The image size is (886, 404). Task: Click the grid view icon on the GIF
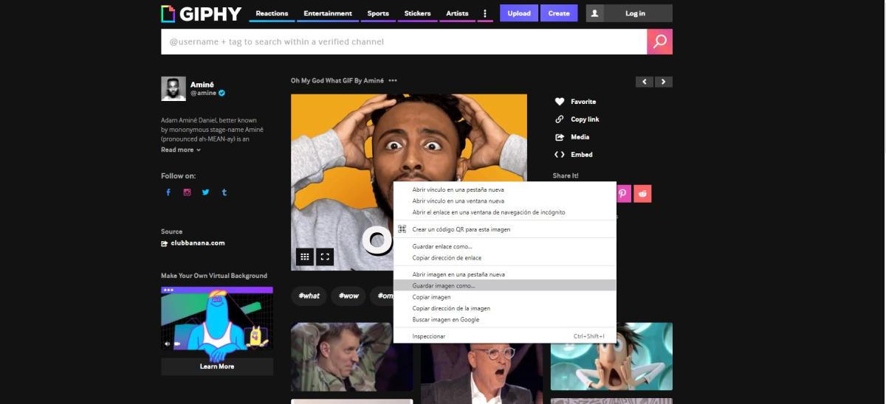tap(304, 257)
